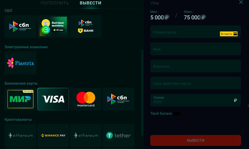
Task: Pick the Tether cryptocurrency tile
Action: tap(119, 135)
